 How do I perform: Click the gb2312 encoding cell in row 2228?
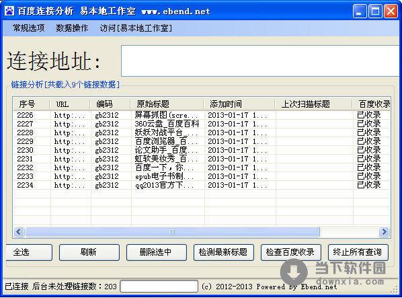coord(107,133)
